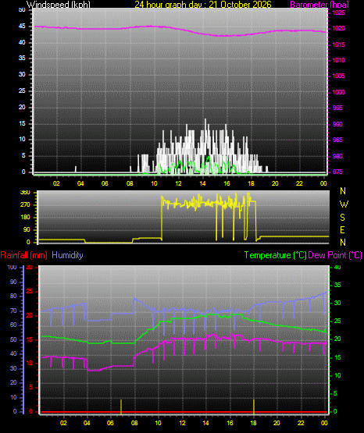The width and height of the screenshot is (364, 433).
Task: Click hour 12 label under the windspeed graph
Action: coord(178,183)
